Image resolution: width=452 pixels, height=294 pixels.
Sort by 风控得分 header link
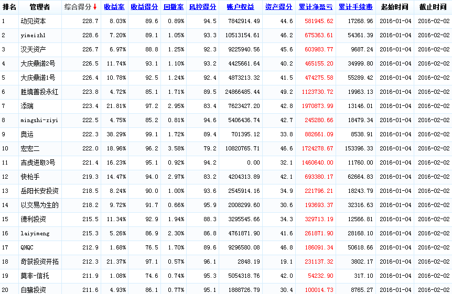coord(202,7)
